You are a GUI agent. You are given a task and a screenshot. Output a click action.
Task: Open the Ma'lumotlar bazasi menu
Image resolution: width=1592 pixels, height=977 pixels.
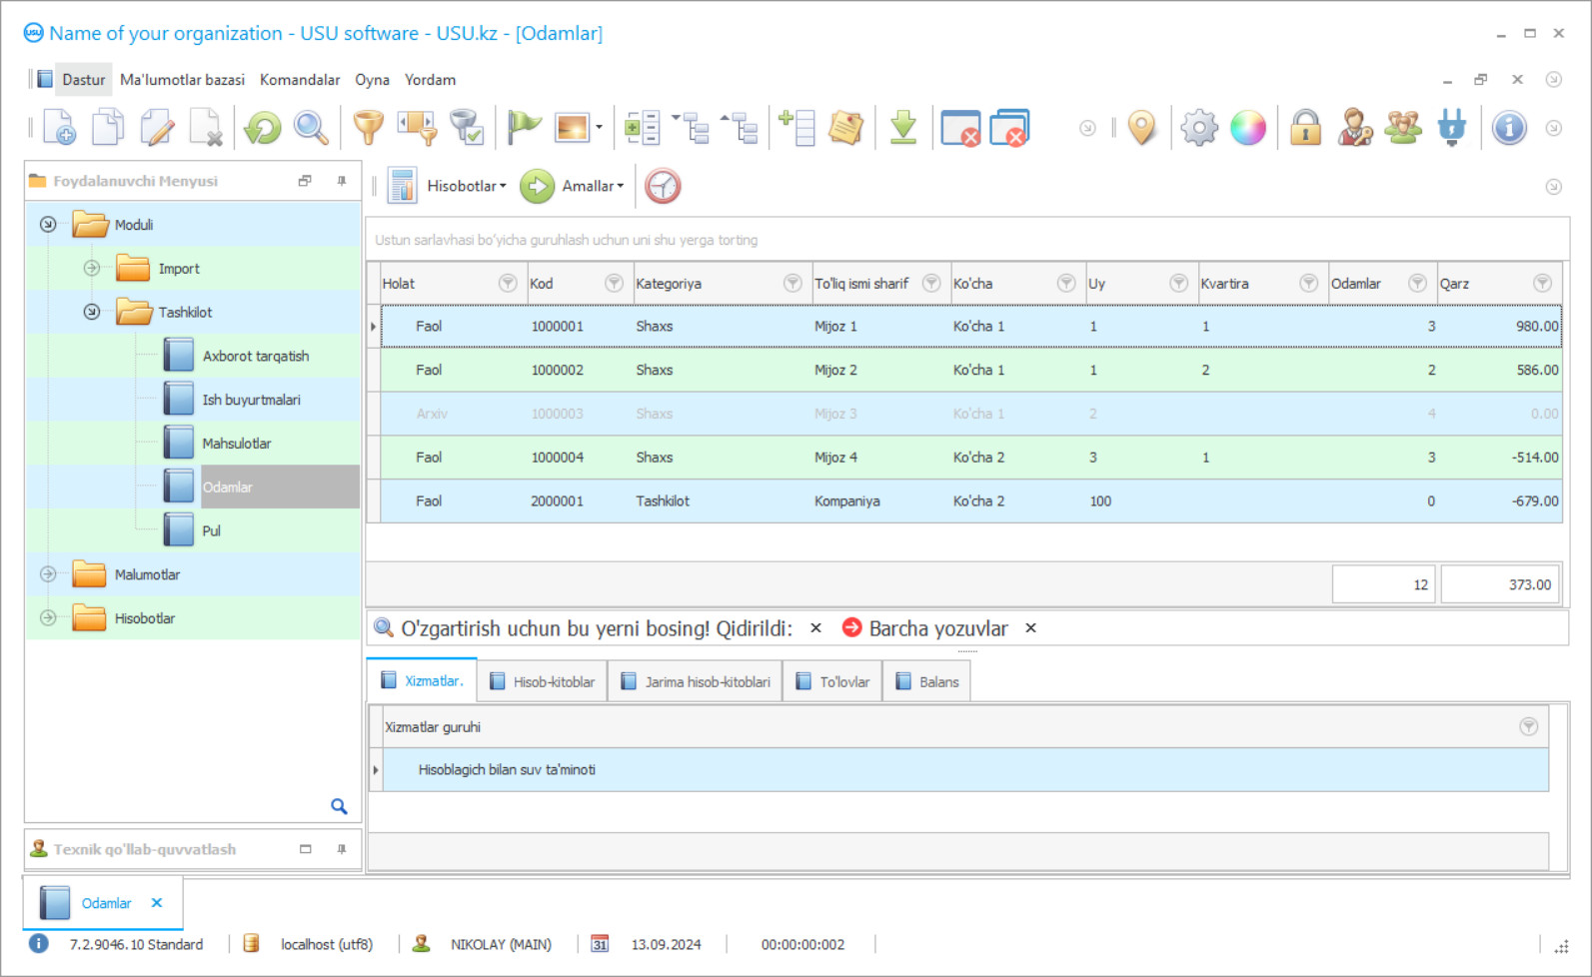pyautogui.click(x=182, y=80)
